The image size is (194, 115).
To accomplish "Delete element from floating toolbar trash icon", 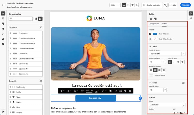I will [130, 91].
